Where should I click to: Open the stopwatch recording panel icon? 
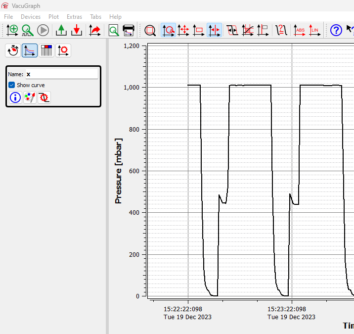(x=13, y=50)
